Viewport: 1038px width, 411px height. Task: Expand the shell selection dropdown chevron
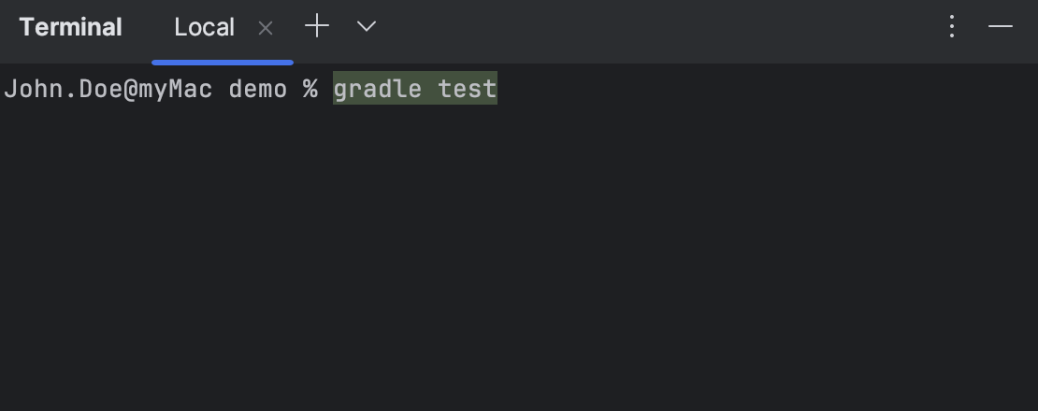[367, 27]
